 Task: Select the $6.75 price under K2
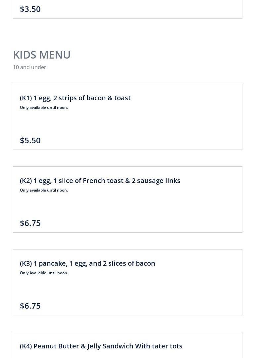(x=30, y=223)
